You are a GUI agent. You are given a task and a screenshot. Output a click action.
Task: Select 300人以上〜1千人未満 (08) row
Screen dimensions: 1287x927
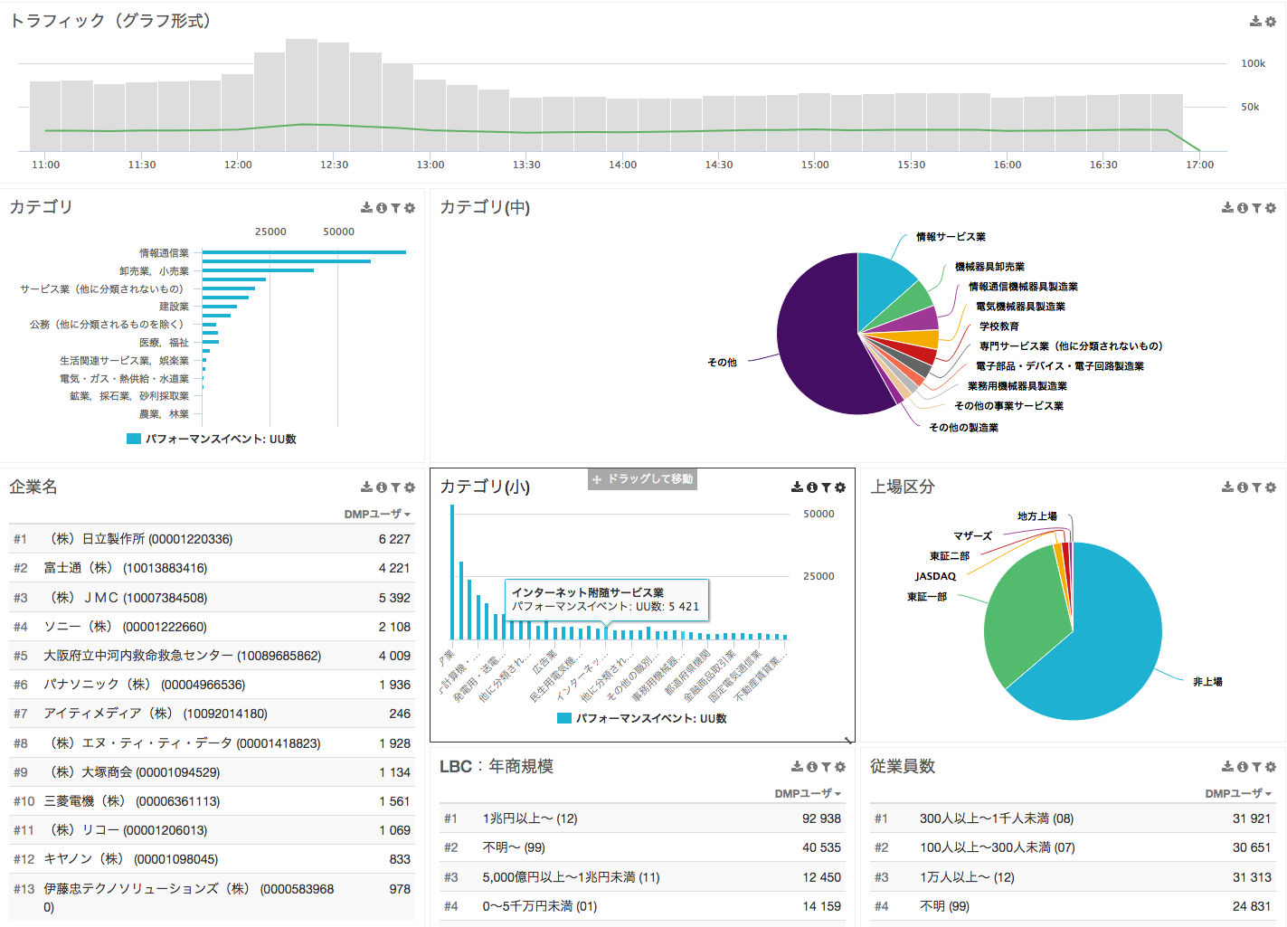pos(1073,818)
